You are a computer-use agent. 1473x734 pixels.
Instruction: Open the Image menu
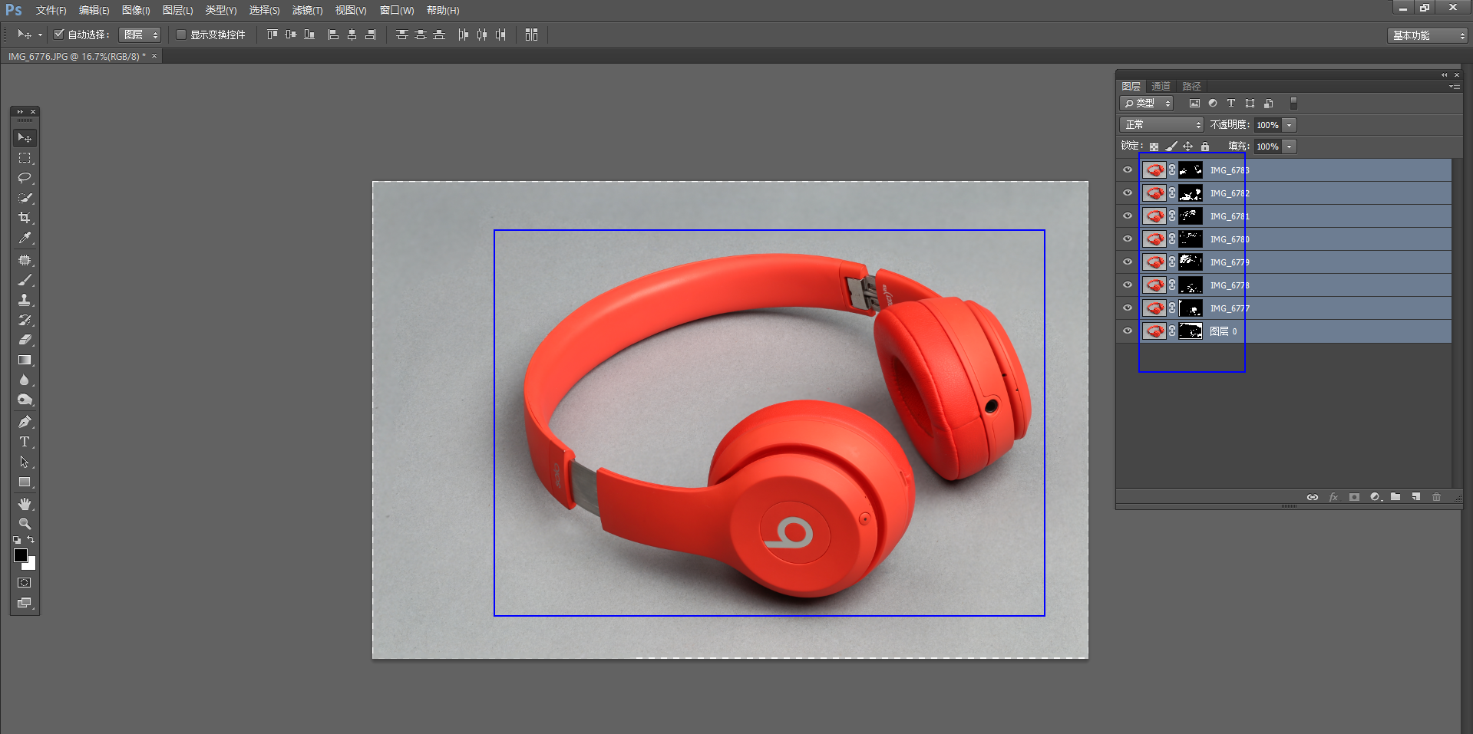pos(136,11)
